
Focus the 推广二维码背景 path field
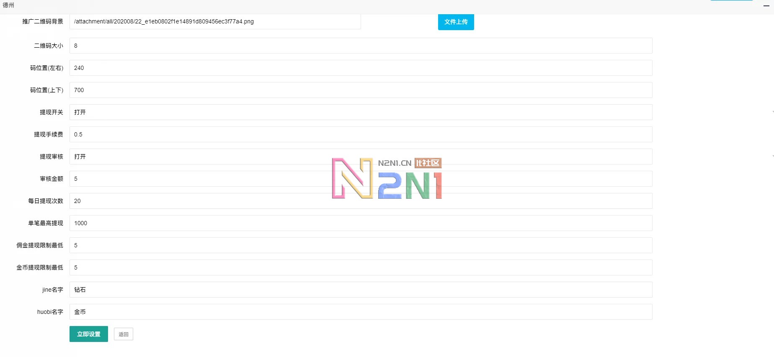coord(215,22)
